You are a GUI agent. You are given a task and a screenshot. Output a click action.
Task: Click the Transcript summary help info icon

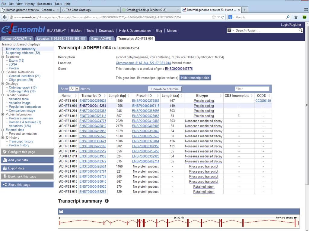(x=107, y=201)
